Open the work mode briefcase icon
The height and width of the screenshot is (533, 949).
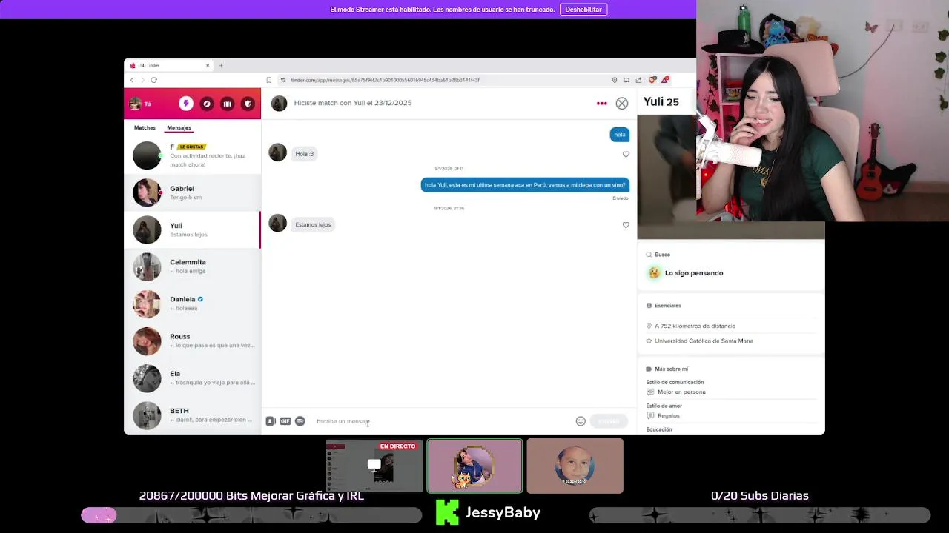tap(228, 104)
